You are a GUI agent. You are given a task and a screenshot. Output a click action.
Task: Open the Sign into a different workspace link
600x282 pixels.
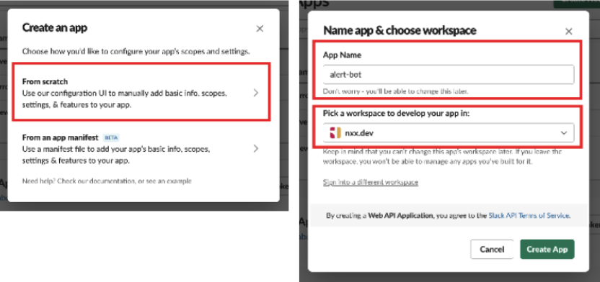371,182
